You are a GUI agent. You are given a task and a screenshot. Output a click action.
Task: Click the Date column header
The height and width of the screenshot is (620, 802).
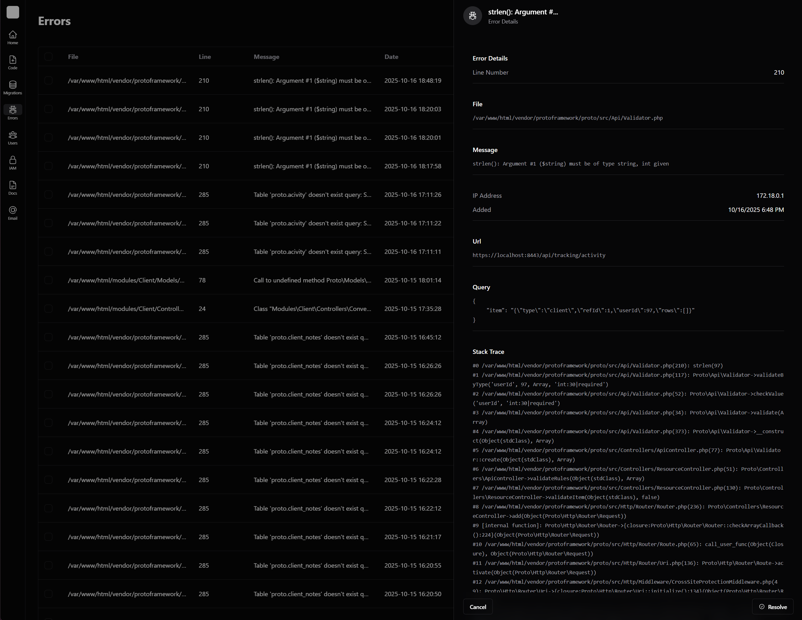click(x=391, y=56)
